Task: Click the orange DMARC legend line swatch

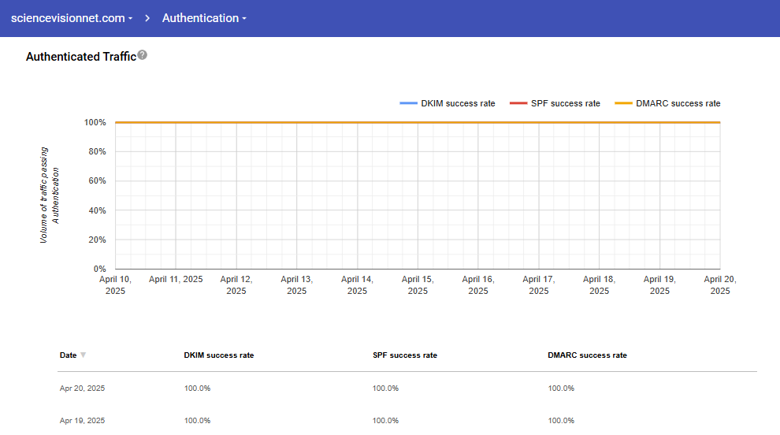Action: pos(623,103)
